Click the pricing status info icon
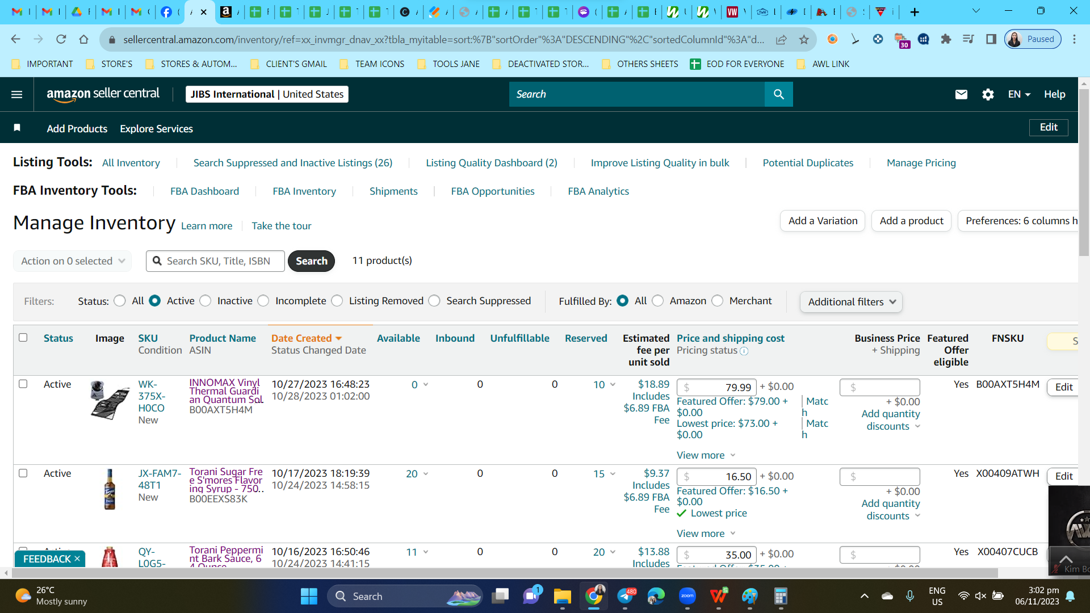The height and width of the screenshot is (613, 1090). click(x=744, y=351)
